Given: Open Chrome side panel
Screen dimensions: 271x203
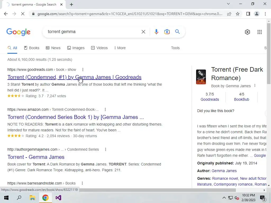Looking at the screenshot, I should point(248,14).
